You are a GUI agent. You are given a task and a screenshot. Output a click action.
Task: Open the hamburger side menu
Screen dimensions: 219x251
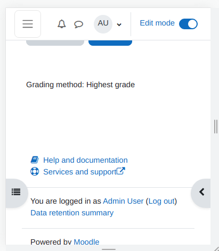pyautogui.click(x=28, y=24)
